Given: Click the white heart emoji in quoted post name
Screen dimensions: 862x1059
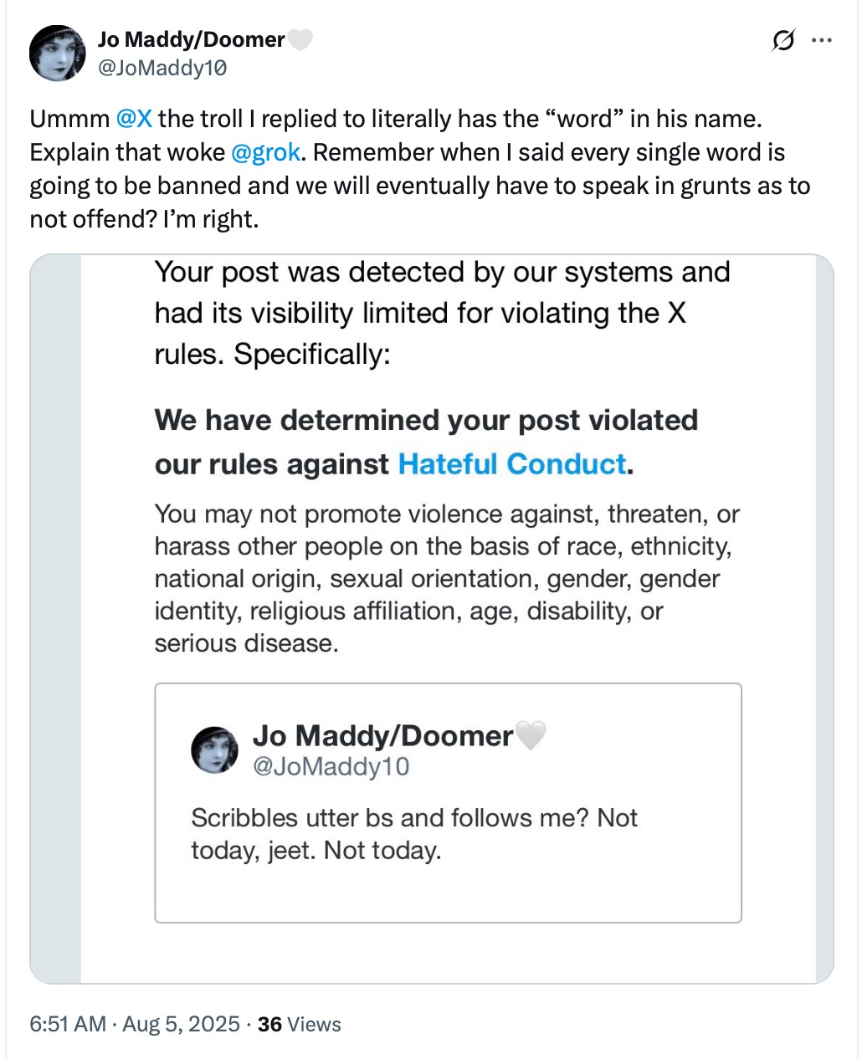Looking at the screenshot, I should click(x=531, y=736).
